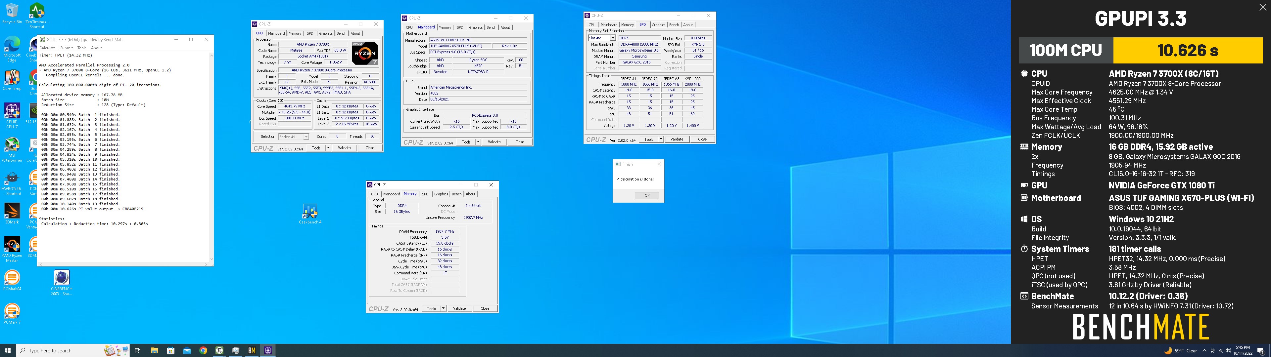
Task: Click Validate in the CPU-Z CPU window
Action: click(344, 148)
